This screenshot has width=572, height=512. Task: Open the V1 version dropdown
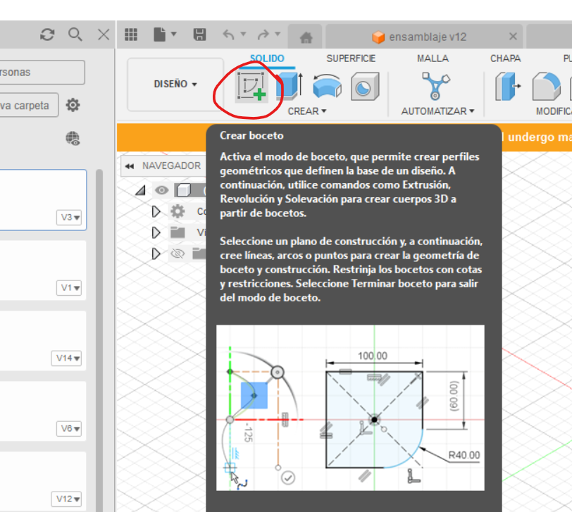[69, 288]
